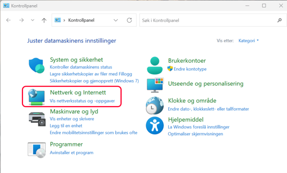Image resolution: width=287 pixels, height=173 pixels.
Task: Click Vis enheter og skrivere
Action: click(72, 119)
